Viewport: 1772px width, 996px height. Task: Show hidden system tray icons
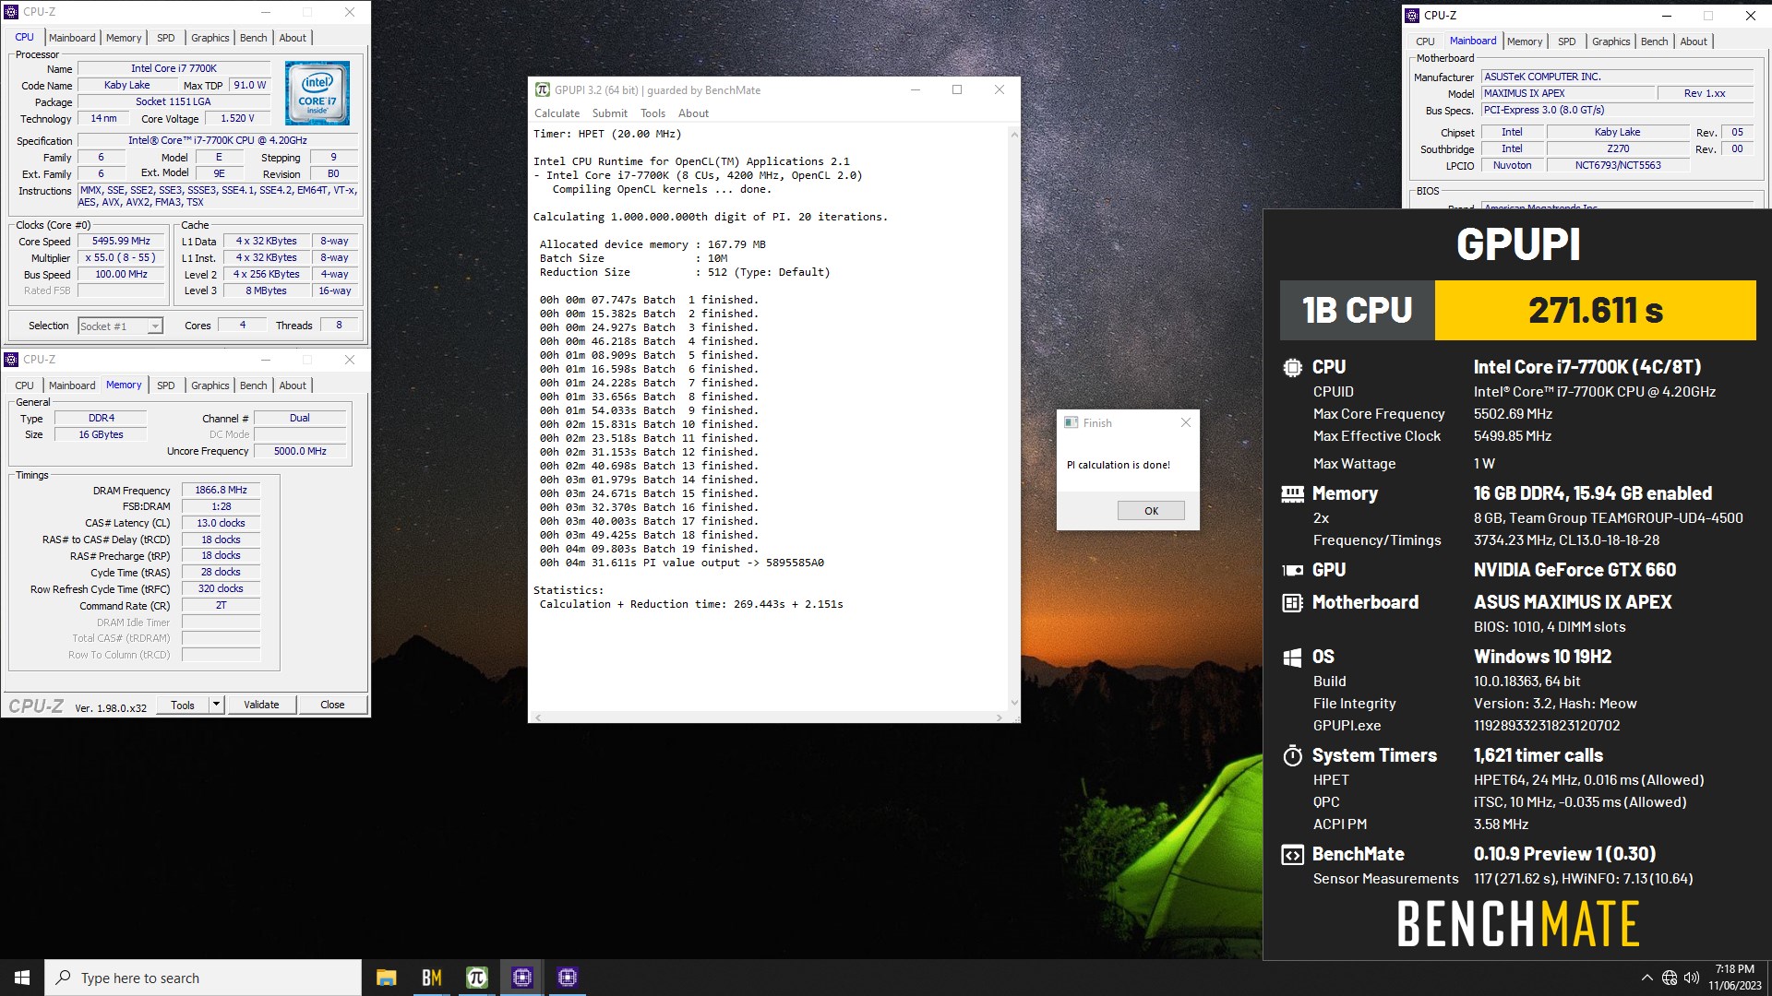coord(1646,978)
